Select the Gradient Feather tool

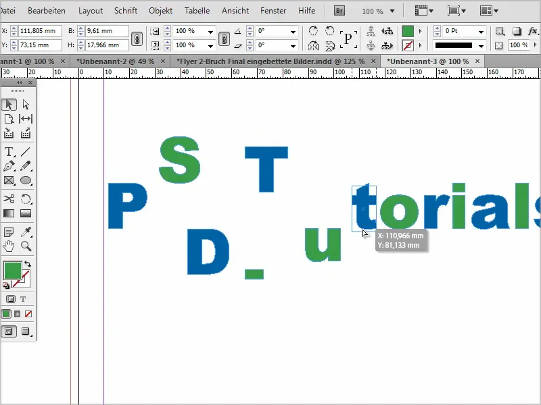[x=26, y=213]
